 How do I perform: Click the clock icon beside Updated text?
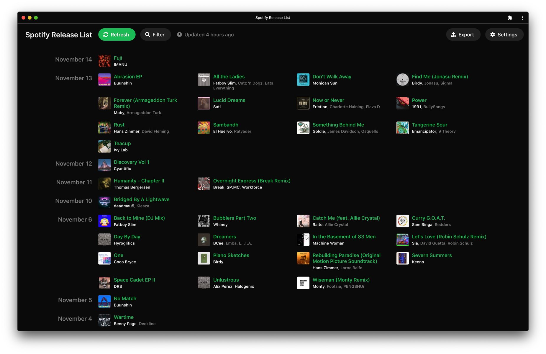[179, 35]
